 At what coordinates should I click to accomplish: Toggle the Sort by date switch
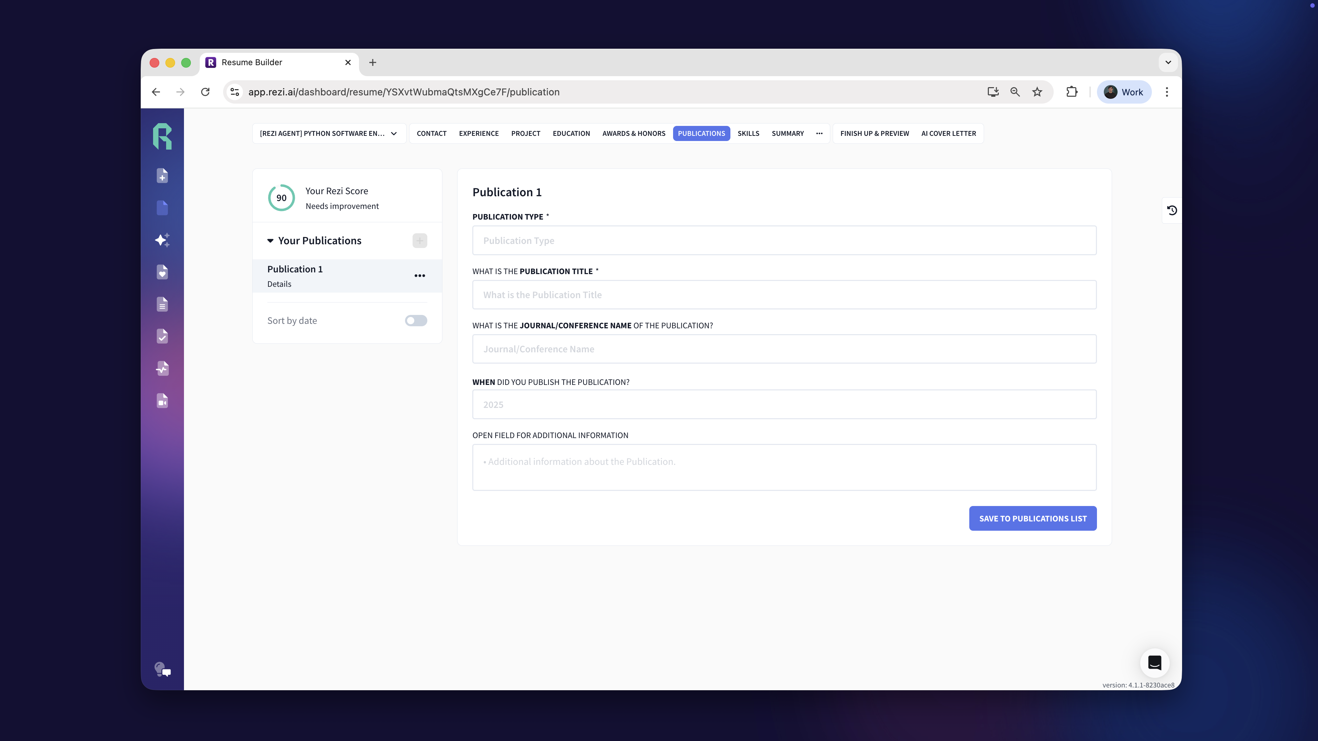(415, 320)
